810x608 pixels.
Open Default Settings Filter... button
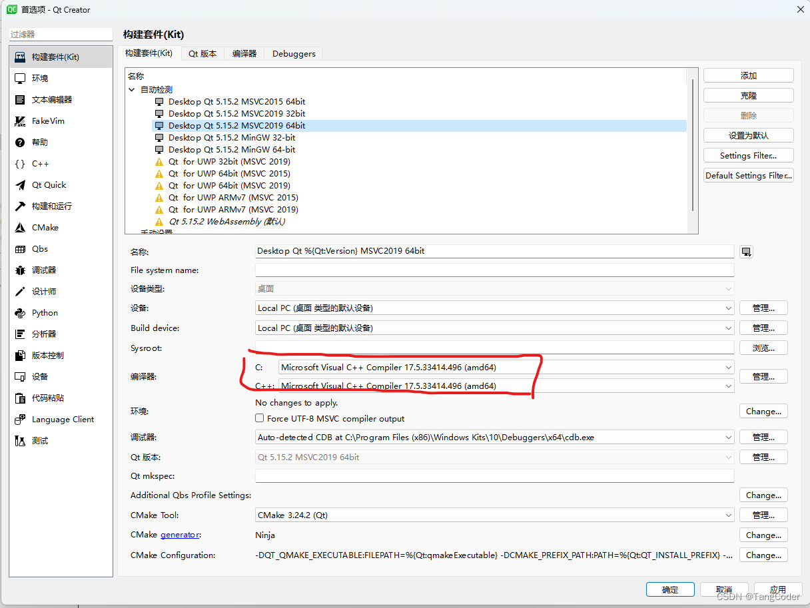(x=749, y=176)
